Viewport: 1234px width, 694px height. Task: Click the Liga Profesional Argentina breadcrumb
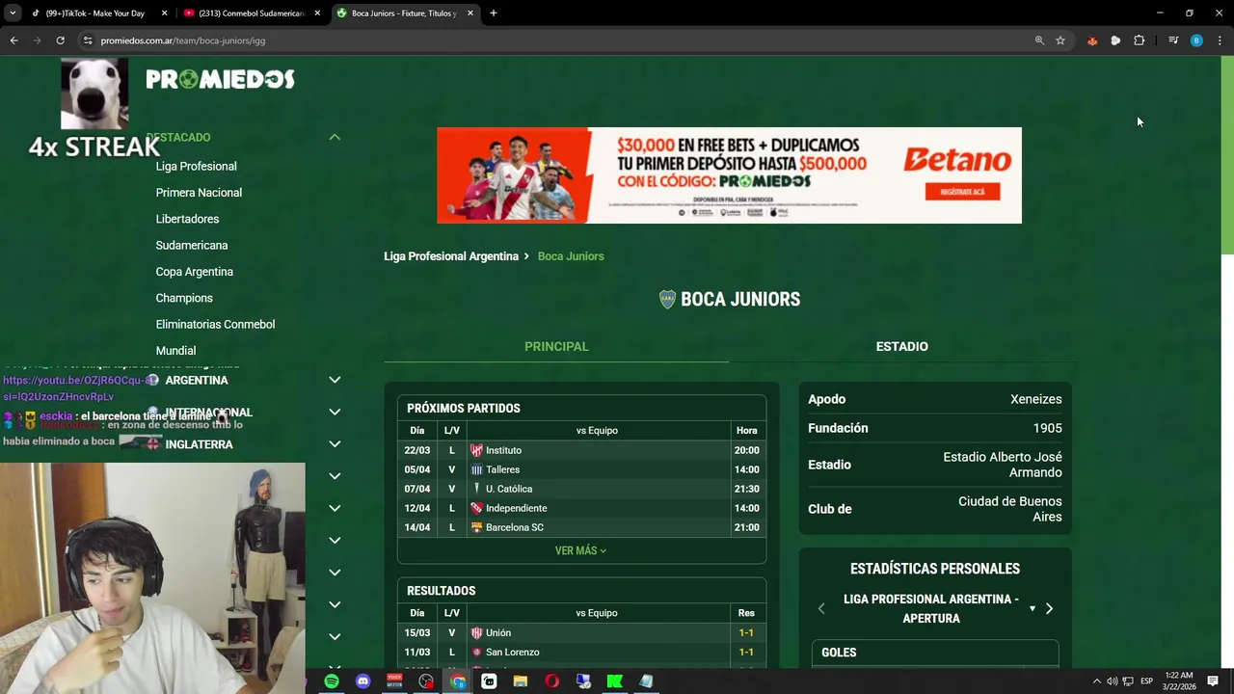point(451,256)
